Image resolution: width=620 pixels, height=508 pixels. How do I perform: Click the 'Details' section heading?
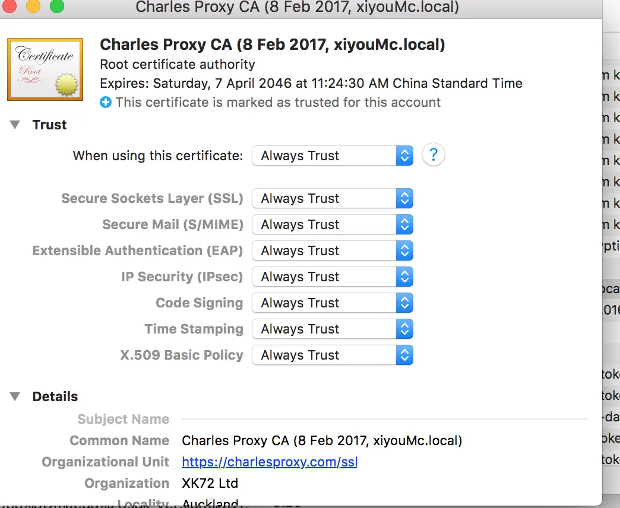(x=55, y=396)
